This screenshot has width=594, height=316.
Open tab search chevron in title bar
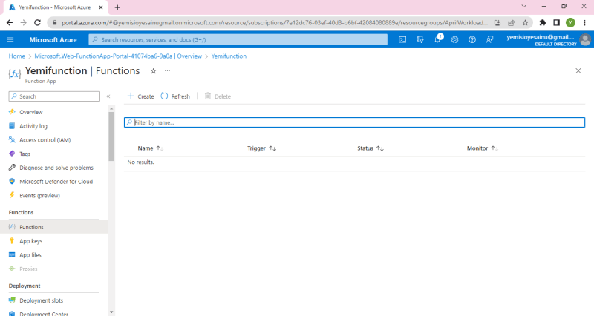tap(524, 6)
